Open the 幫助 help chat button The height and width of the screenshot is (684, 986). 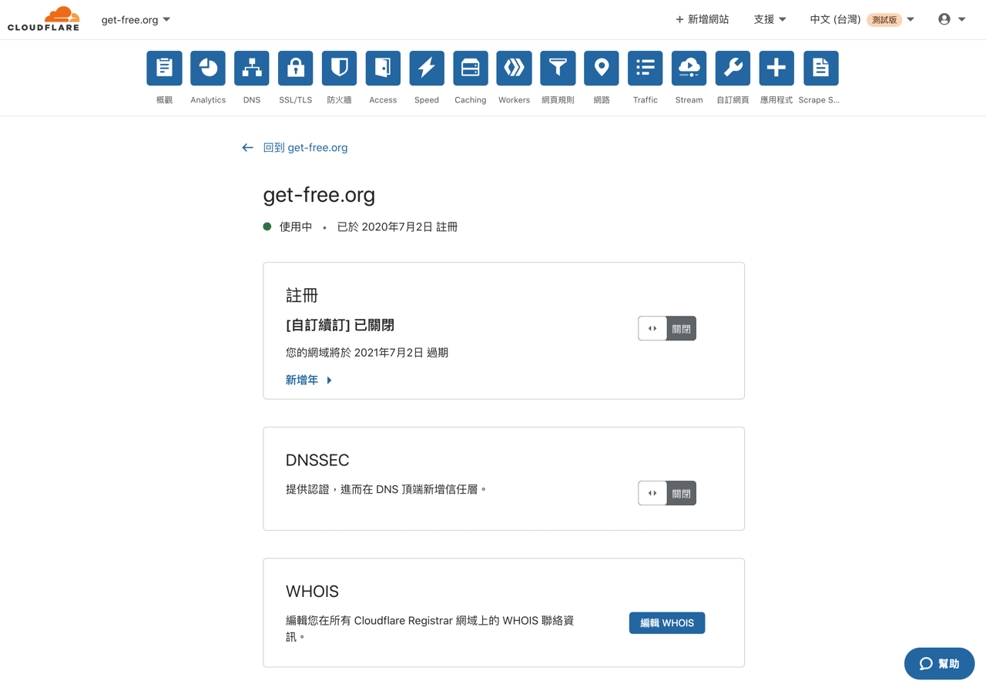coord(939,663)
